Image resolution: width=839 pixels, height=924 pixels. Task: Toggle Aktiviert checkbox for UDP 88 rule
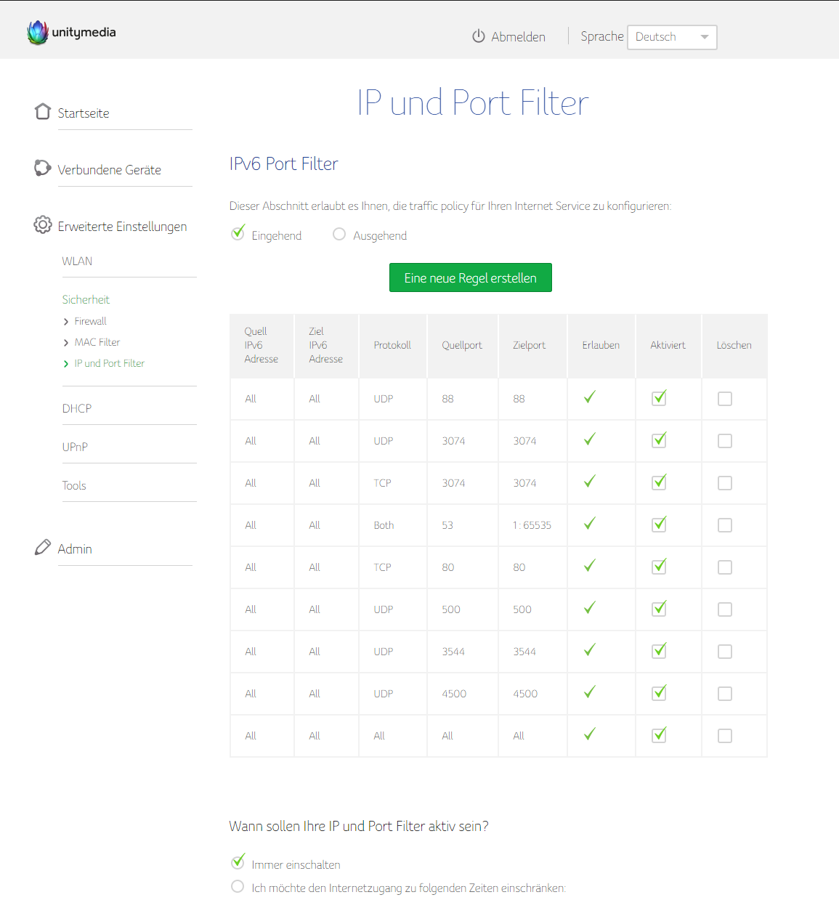coord(659,397)
